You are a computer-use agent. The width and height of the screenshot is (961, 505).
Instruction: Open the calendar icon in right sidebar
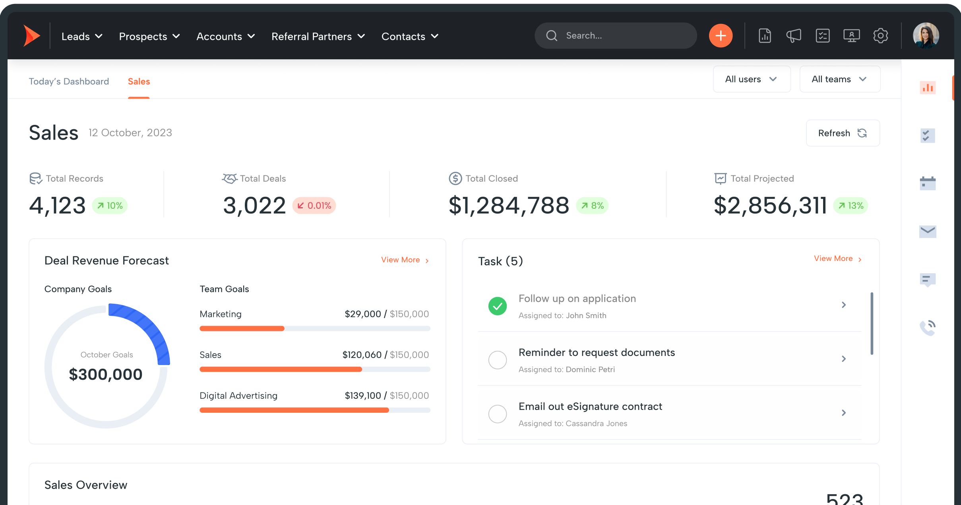tap(927, 183)
